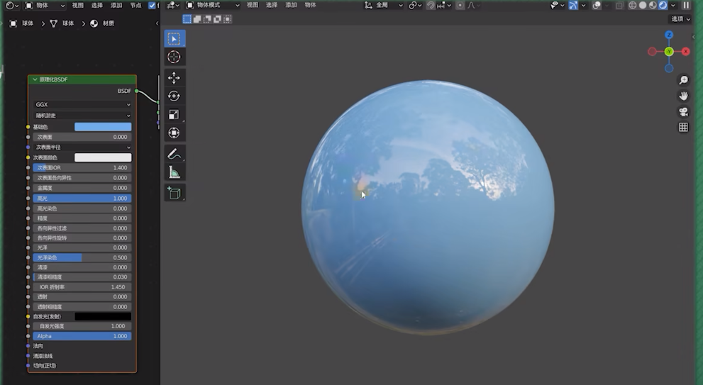Screen dimensions: 703x385
Task: Open the GGX distribution dropdown
Action: pos(82,104)
